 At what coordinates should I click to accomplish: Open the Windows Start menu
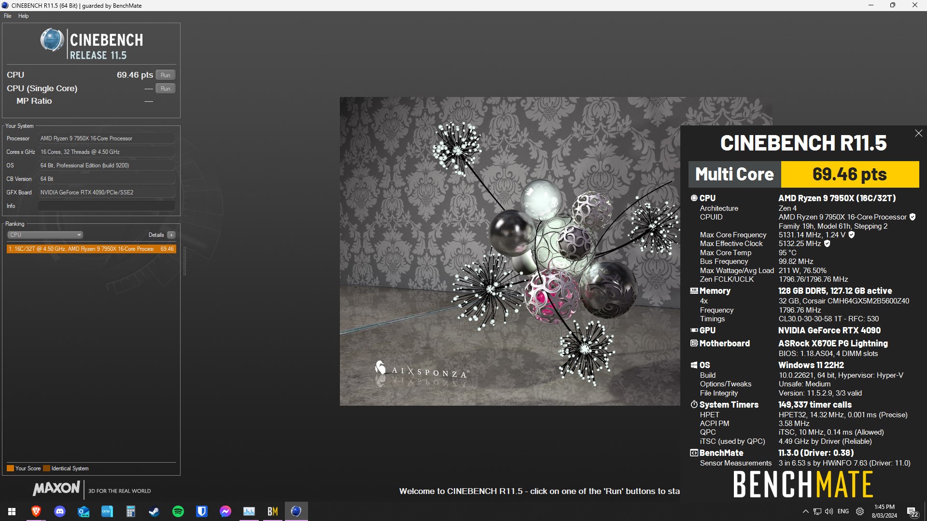tap(12, 511)
